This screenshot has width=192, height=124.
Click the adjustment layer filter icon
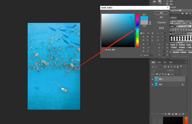168,67
